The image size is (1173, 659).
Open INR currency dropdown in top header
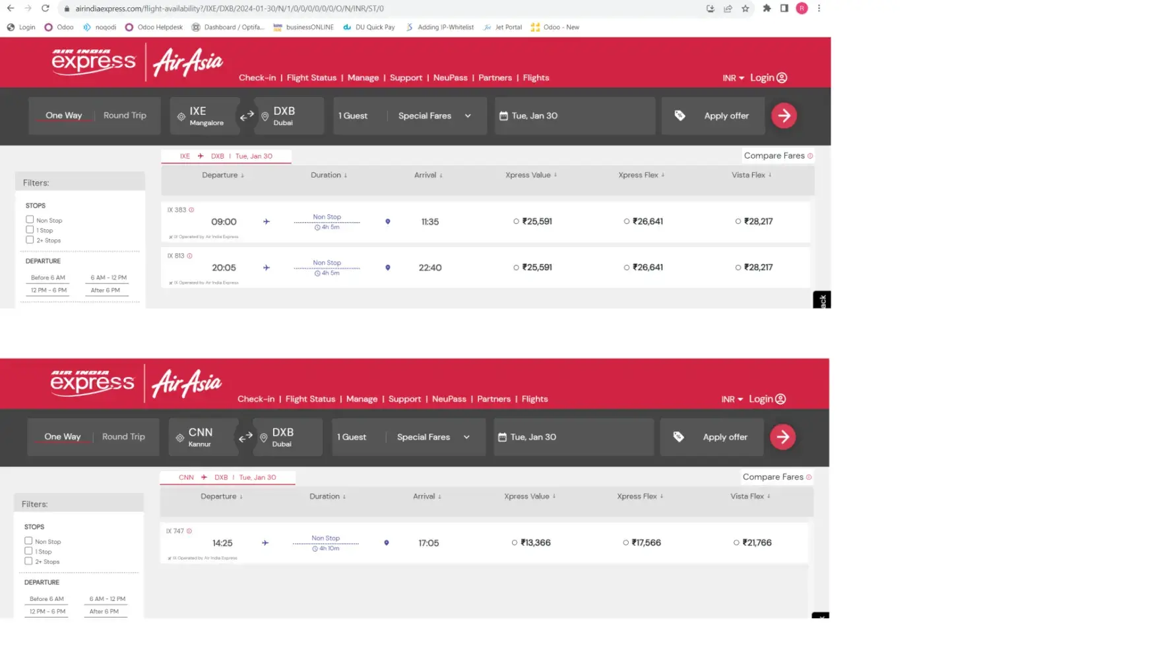tap(732, 78)
